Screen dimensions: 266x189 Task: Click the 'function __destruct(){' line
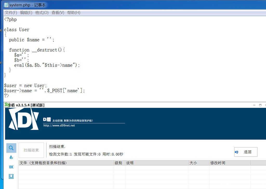37,50
